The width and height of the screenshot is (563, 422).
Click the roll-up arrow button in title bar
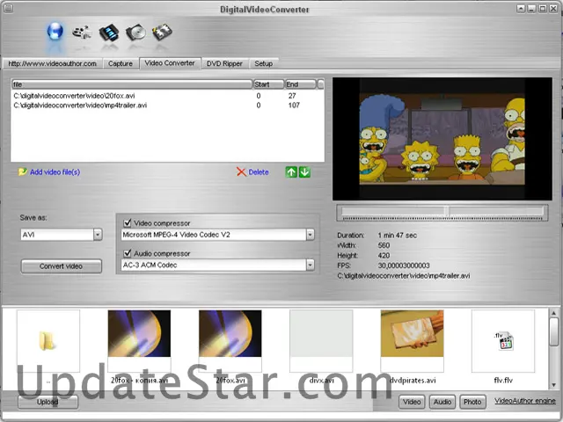[521, 9]
